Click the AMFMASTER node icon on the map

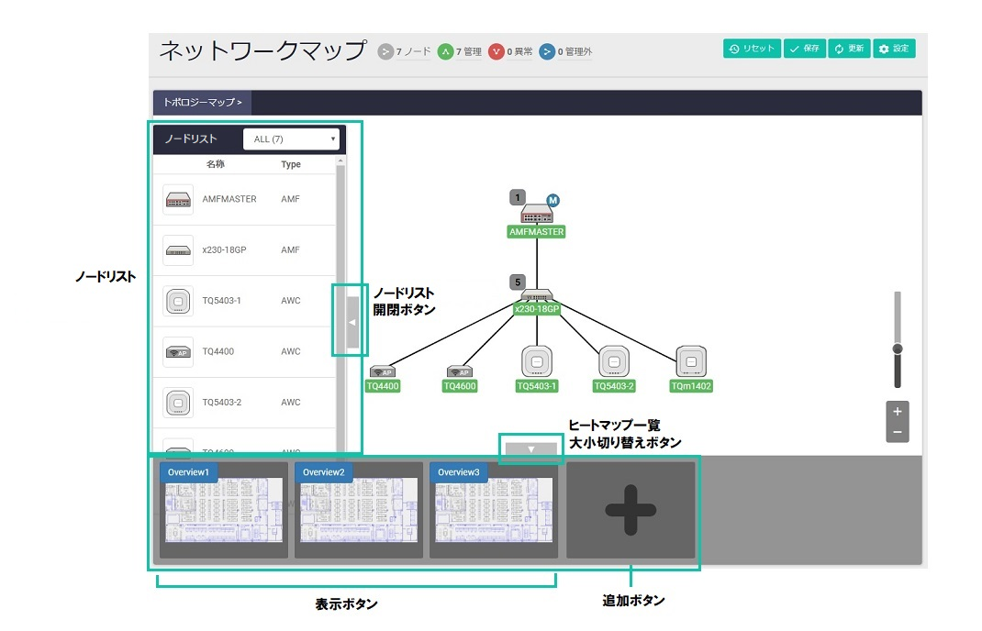click(535, 215)
